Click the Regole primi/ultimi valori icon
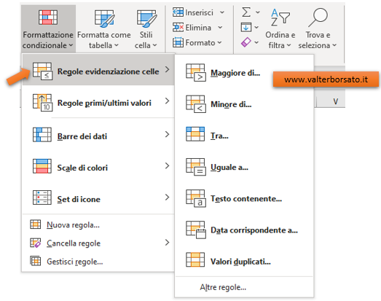The image size is (381, 301). point(42,103)
